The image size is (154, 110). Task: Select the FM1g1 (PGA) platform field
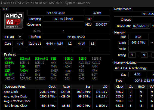coord(76,37)
